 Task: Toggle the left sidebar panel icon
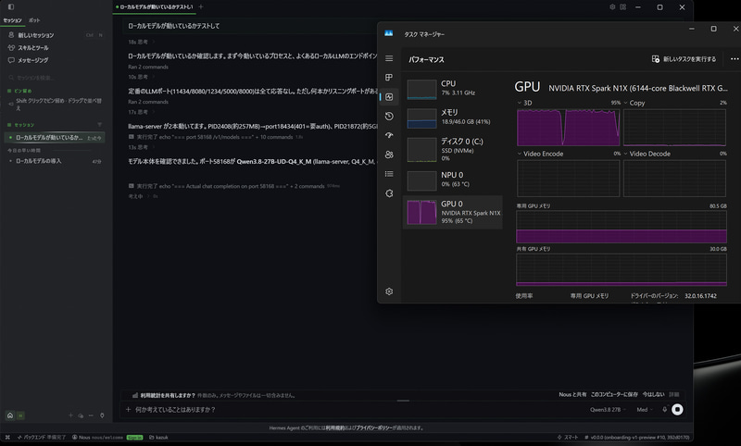(11, 6)
